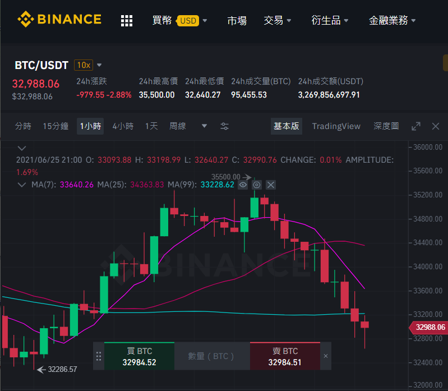Open the 金融業務 dropdown menu
This screenshot has width=448, height=391.
[x=392, y=21]
